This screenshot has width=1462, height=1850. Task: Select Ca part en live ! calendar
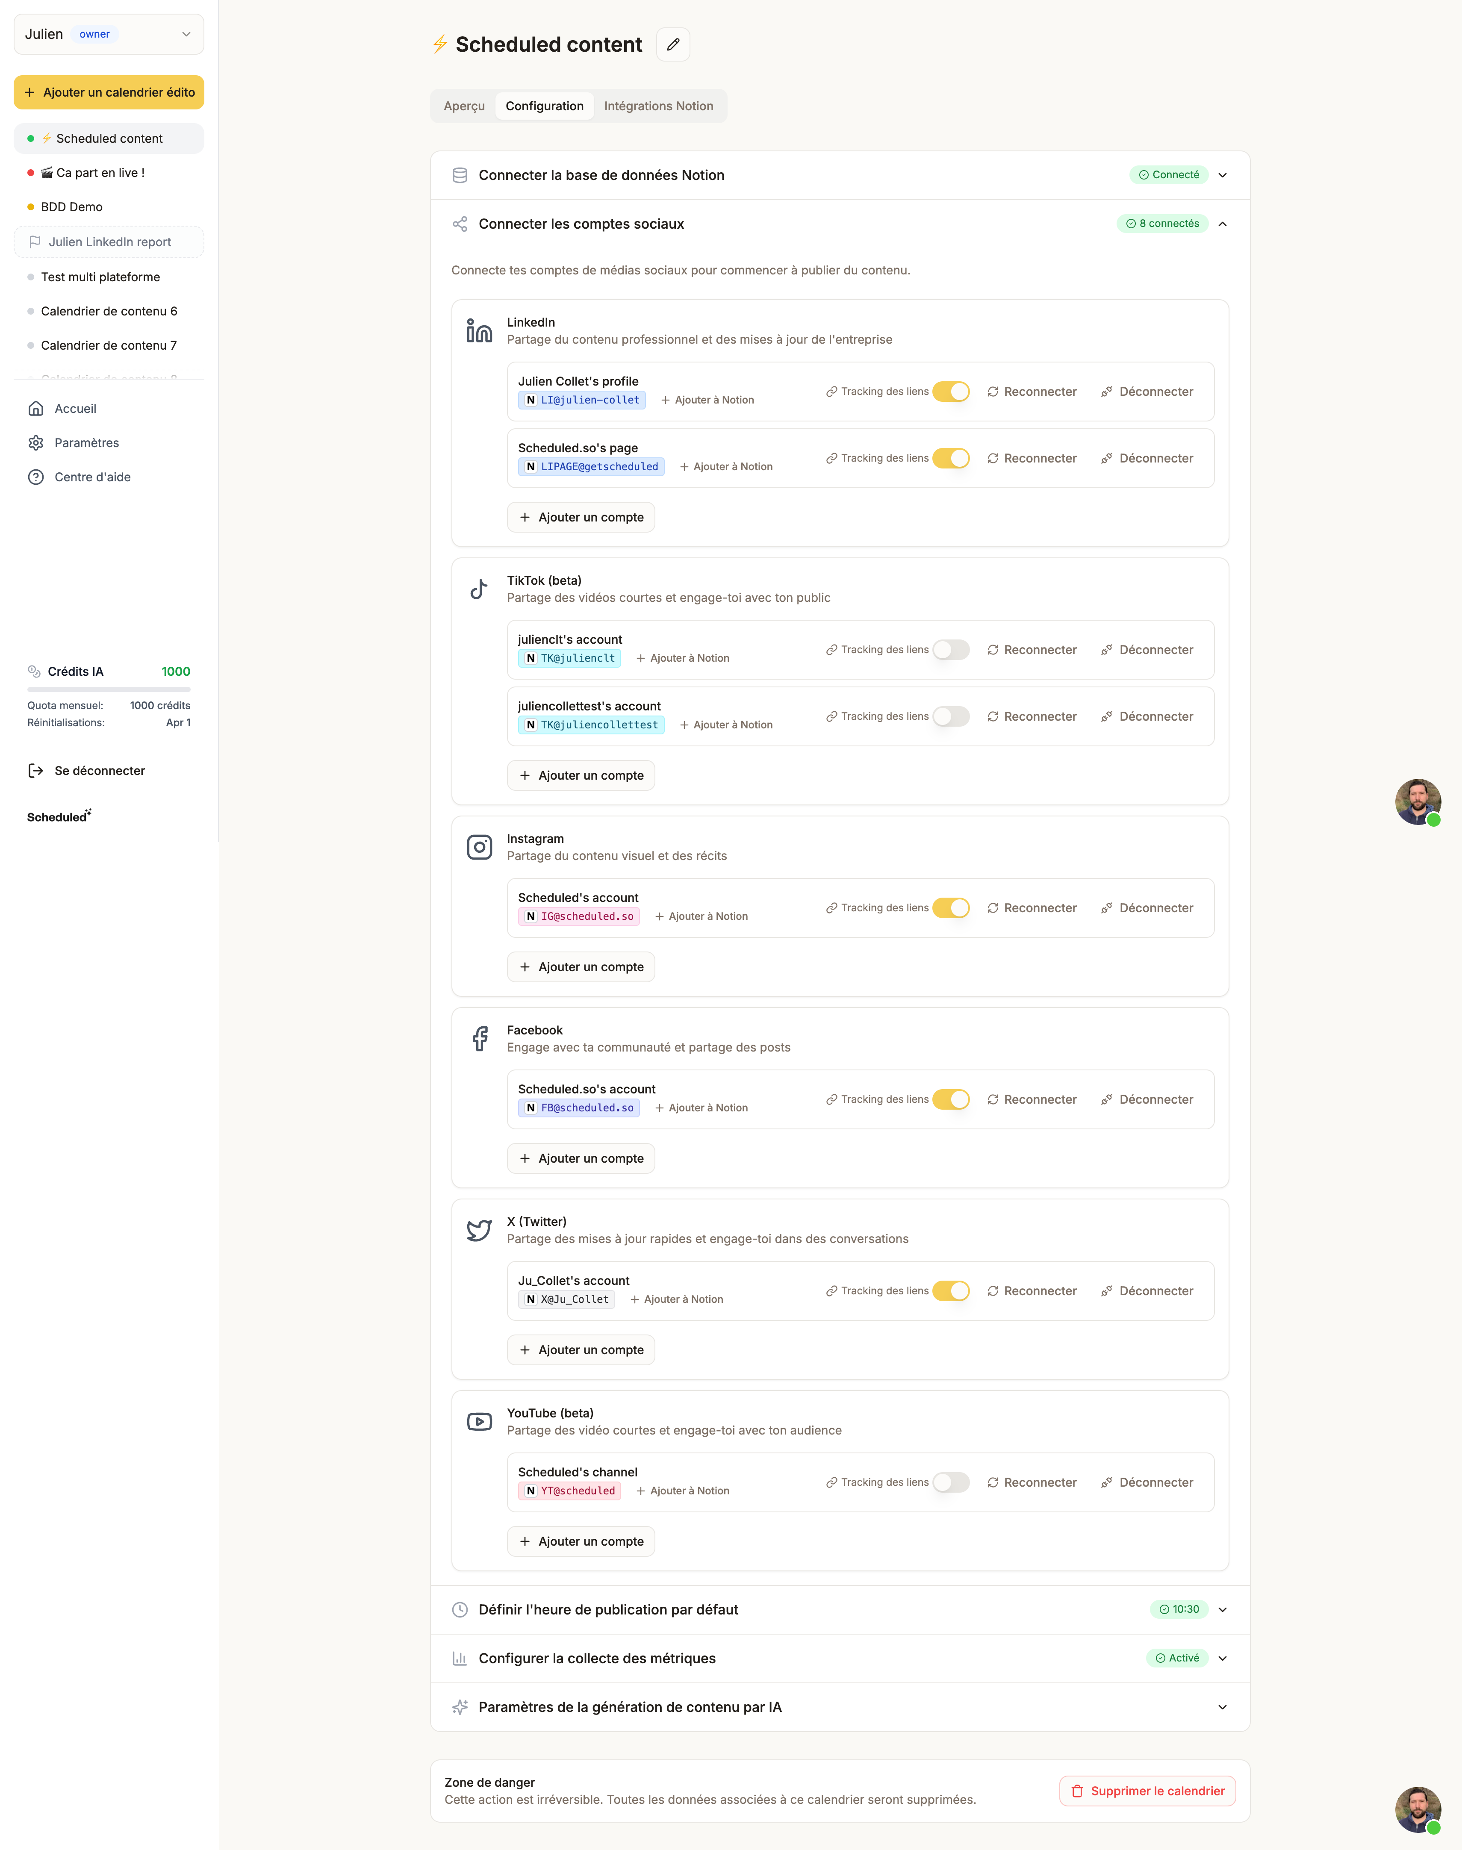tap(100, 173)
